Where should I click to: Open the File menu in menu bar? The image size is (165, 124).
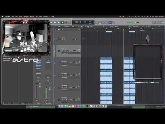[13, 17]
